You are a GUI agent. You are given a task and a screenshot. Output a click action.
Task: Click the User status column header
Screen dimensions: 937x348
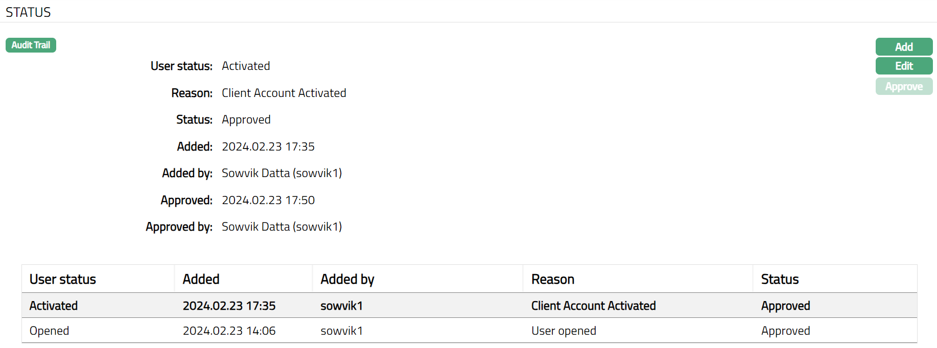63,279
